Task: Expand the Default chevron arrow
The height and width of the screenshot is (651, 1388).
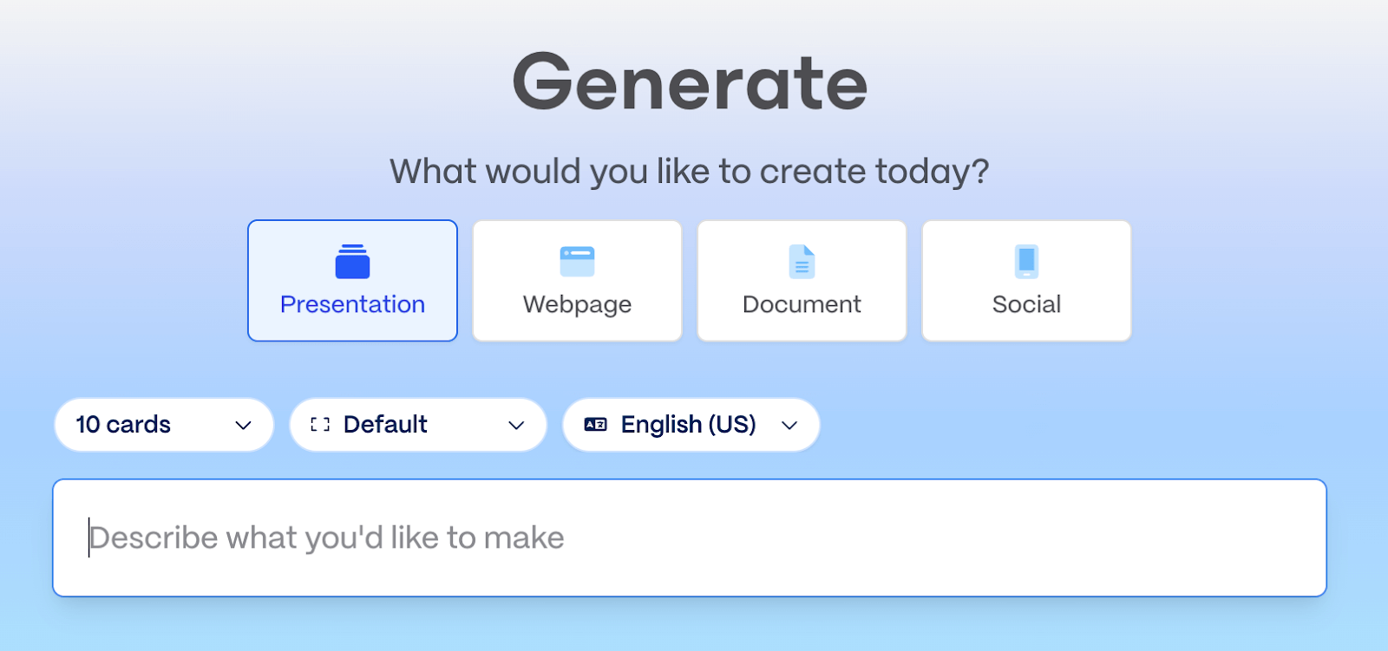Action: click(516, 426)
